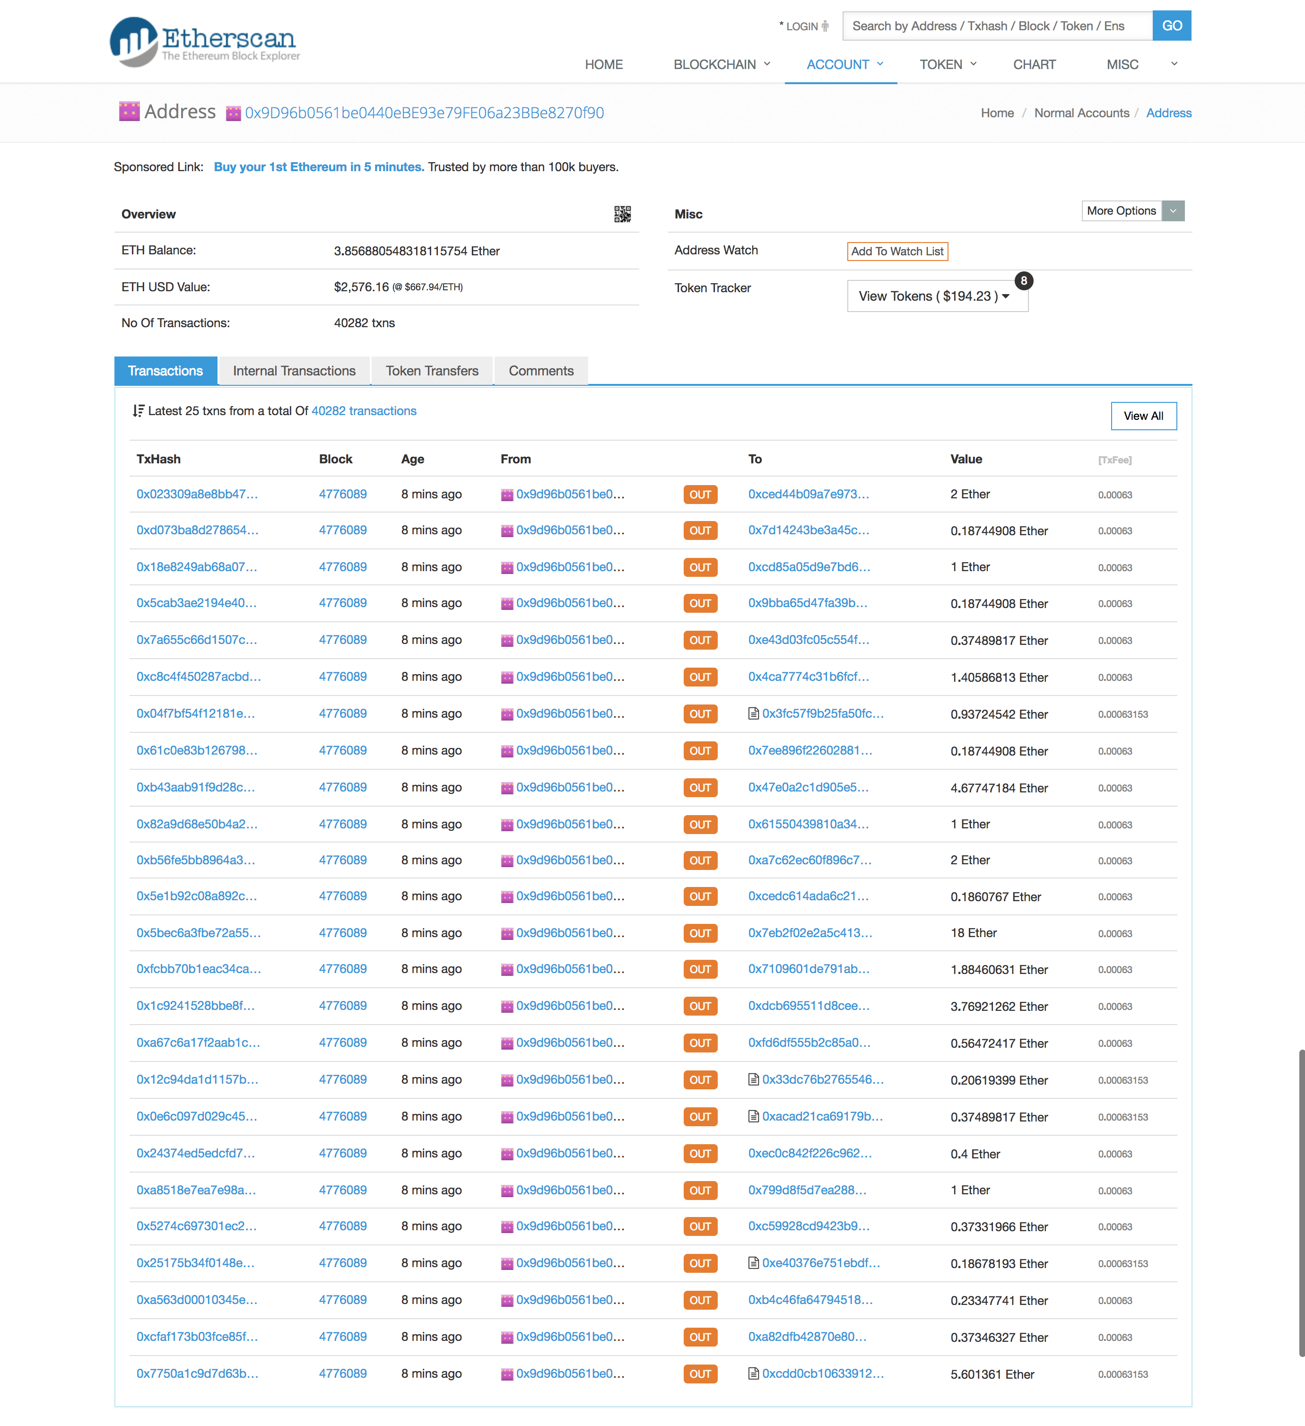Open transaction 0x24374ed5edcfd7

195,1153
